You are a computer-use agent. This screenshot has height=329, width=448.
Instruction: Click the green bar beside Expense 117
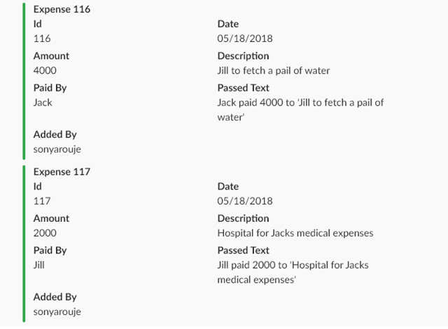pyautogui.click(x=23, y=243)
